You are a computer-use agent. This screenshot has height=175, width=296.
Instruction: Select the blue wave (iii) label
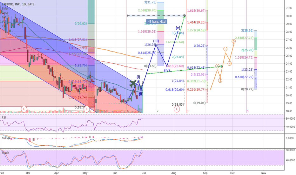click(x=156, y=41)
